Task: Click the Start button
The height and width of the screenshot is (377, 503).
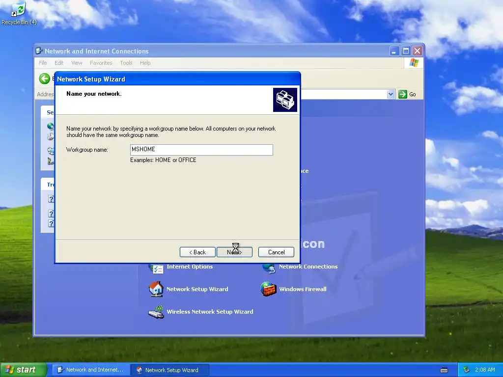Action: coord(24,370)
